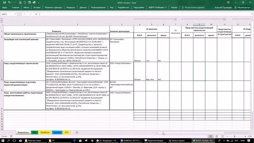Screen dimensions: 254x143
Task: Open ribbon display options icon
Action: tap(228, 2)
